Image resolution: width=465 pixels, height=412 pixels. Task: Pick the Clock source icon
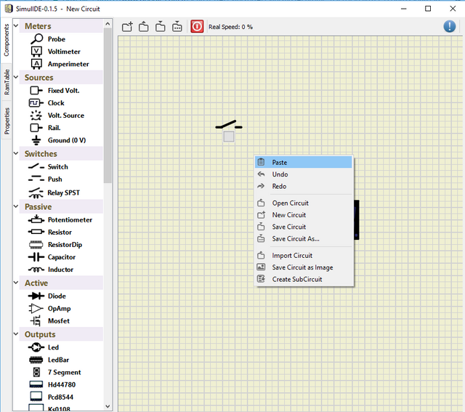[36, 103]
